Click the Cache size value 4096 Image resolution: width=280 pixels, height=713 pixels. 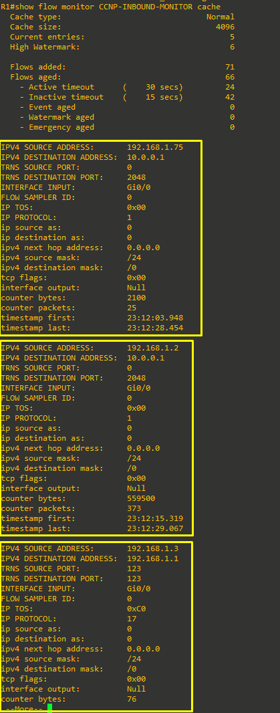[225, 27]
